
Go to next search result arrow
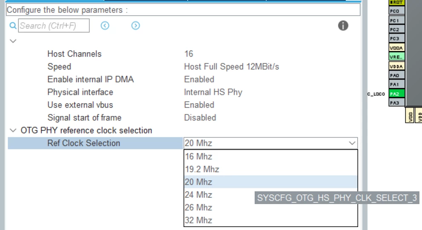pyautogui.click(x=135, y=26)
